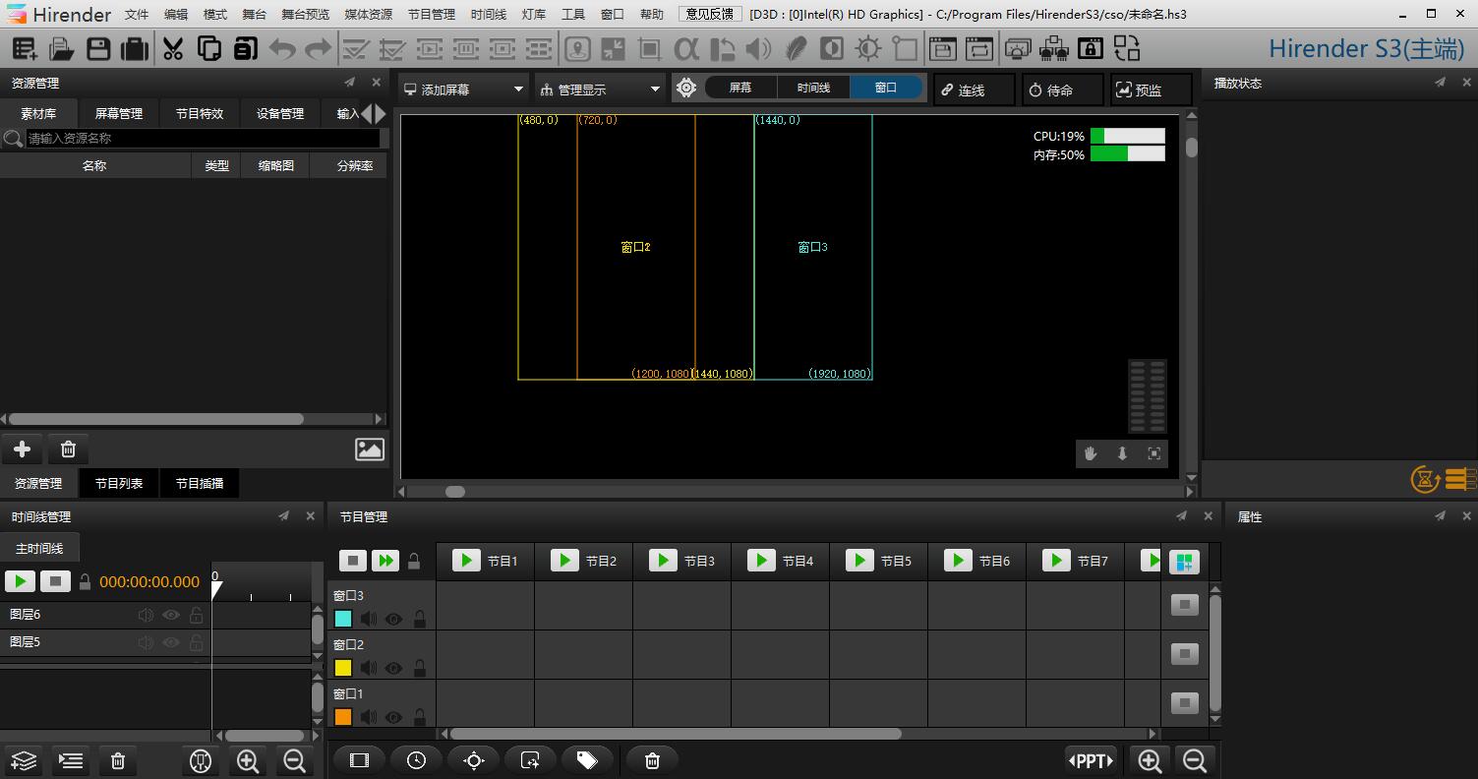The width and height of the screenshot is (1478, 779).
Task: Click the image thumbnail view icon
Action: tap(370, 449)
